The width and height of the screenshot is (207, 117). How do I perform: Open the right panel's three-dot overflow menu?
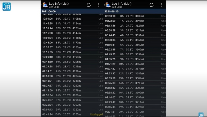click(161, 5)
